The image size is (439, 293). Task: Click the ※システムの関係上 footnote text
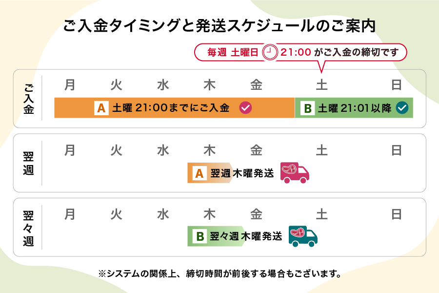[219, 273]
